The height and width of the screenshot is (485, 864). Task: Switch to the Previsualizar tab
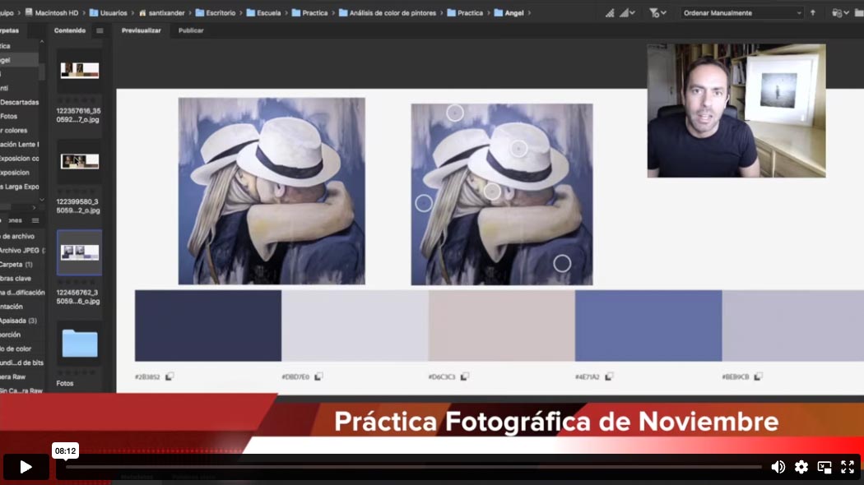(x=141, y=30)
